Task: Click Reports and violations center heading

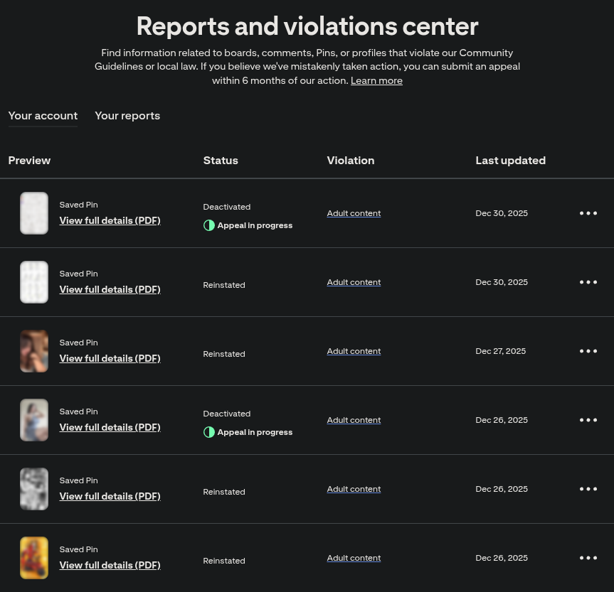Action: pyautogui.click(x=307, y=26)
